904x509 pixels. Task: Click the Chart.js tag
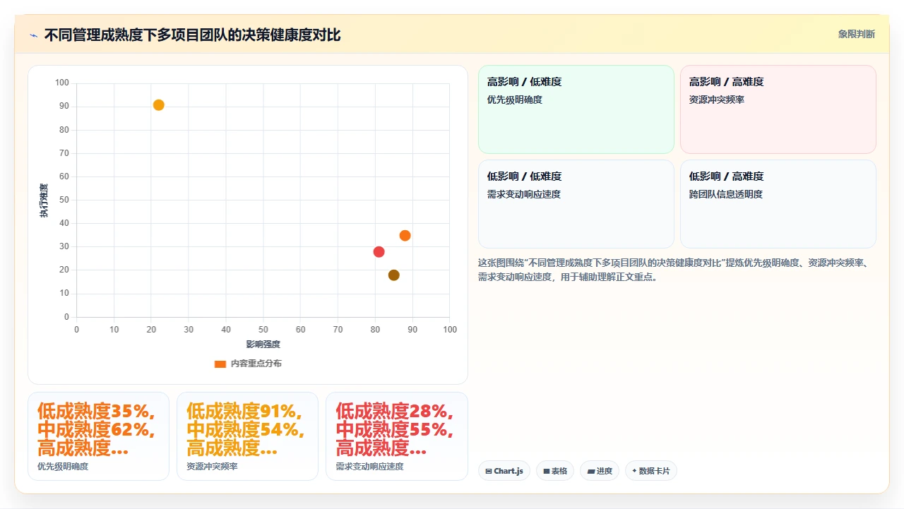click(504, 471)
